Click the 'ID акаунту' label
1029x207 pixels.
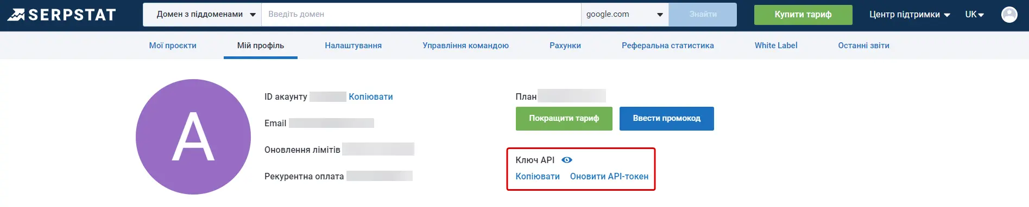click(x=286, y=96)
